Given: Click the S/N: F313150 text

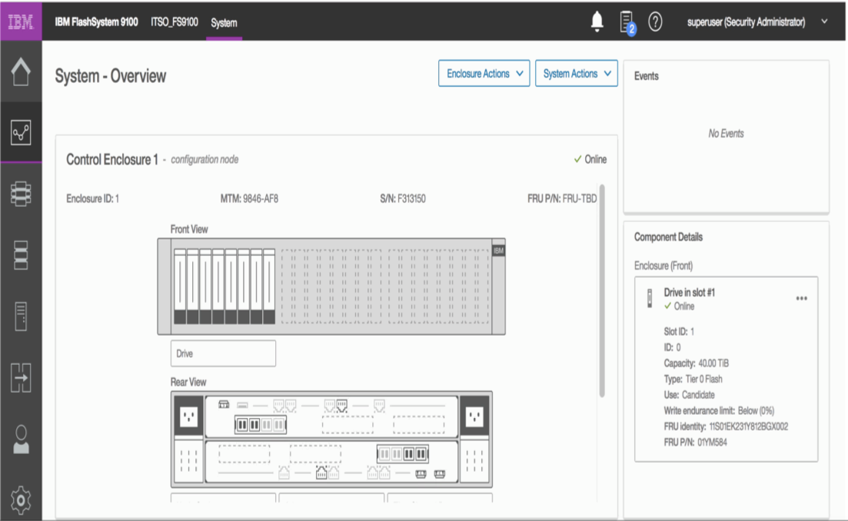Looking at the screenshot, I should [x=403, y=199].
